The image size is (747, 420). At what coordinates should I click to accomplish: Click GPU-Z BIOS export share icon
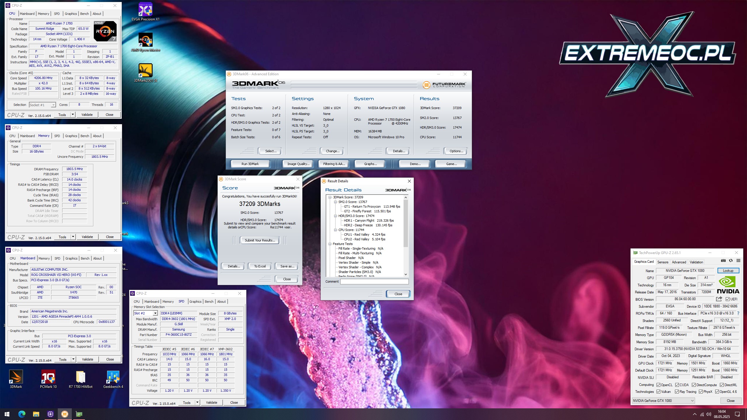tap(719, 299)
